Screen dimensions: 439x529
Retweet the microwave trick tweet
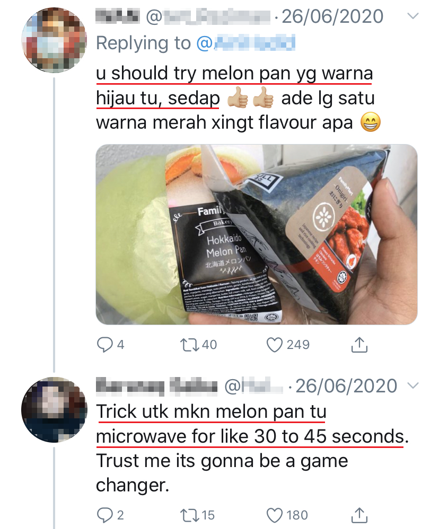coord(189,515)
